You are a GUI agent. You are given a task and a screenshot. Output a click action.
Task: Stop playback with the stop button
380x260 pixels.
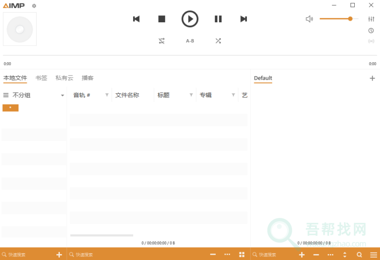[x=161, y=19]
